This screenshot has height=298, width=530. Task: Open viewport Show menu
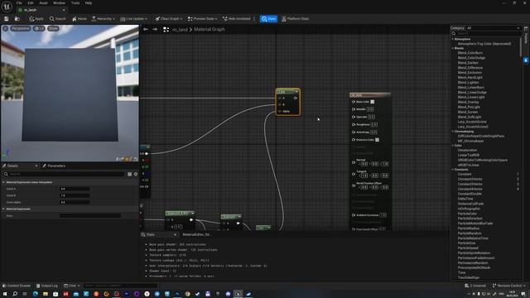click(x=53, y=29)
